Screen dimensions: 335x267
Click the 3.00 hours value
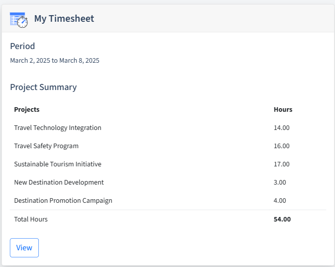pos(280,182)
